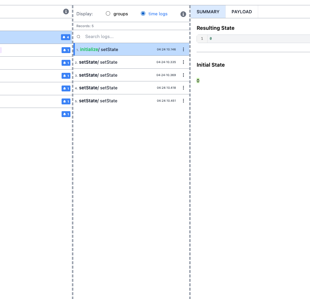Viewport: 310px width, 299px height.
Task: Open the PAYLOAD tab
Action: [x=242, y=12]
